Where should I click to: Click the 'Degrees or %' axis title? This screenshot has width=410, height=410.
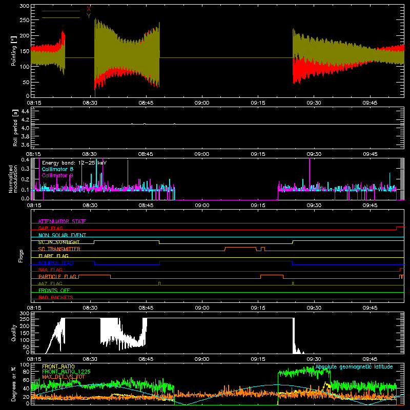coord(14,384)
